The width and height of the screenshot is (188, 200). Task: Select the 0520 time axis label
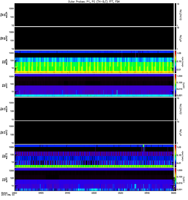(121, 193)
